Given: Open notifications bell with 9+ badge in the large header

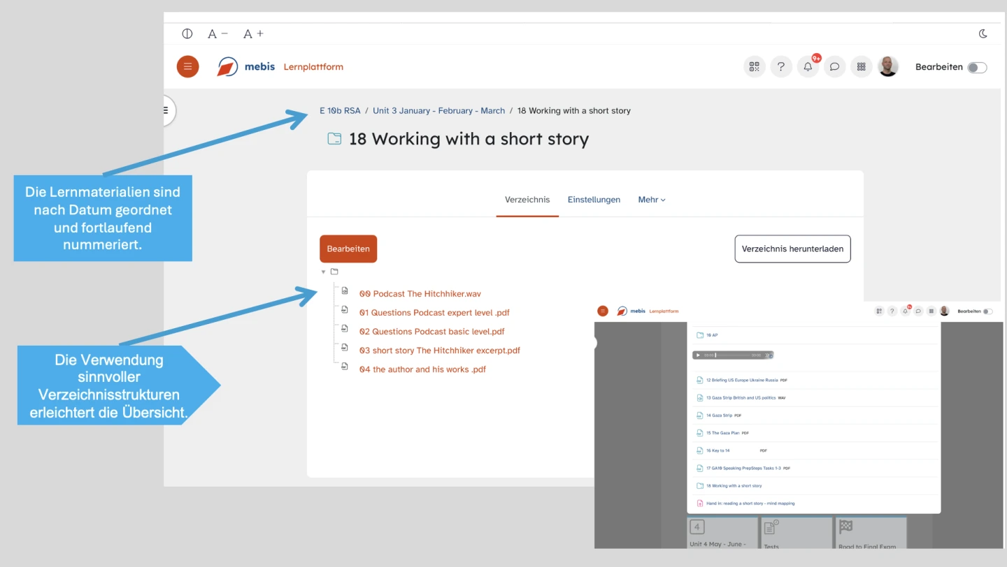Looking at the screenshot, I should [x=808, y=67].
